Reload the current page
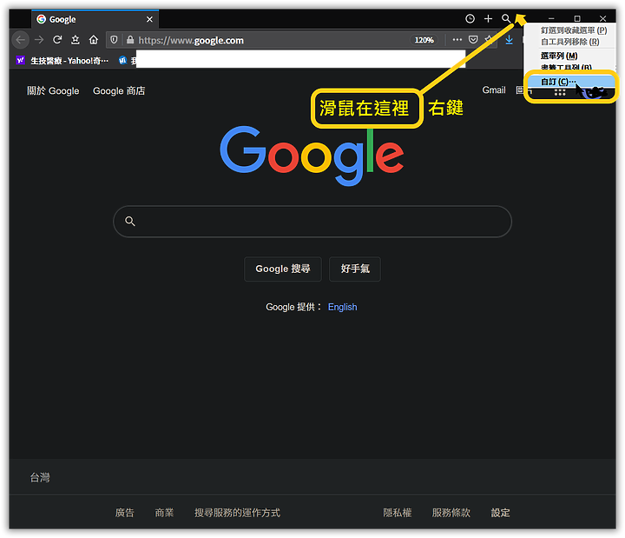The image size is (625, 538). (x=57, y=40)
